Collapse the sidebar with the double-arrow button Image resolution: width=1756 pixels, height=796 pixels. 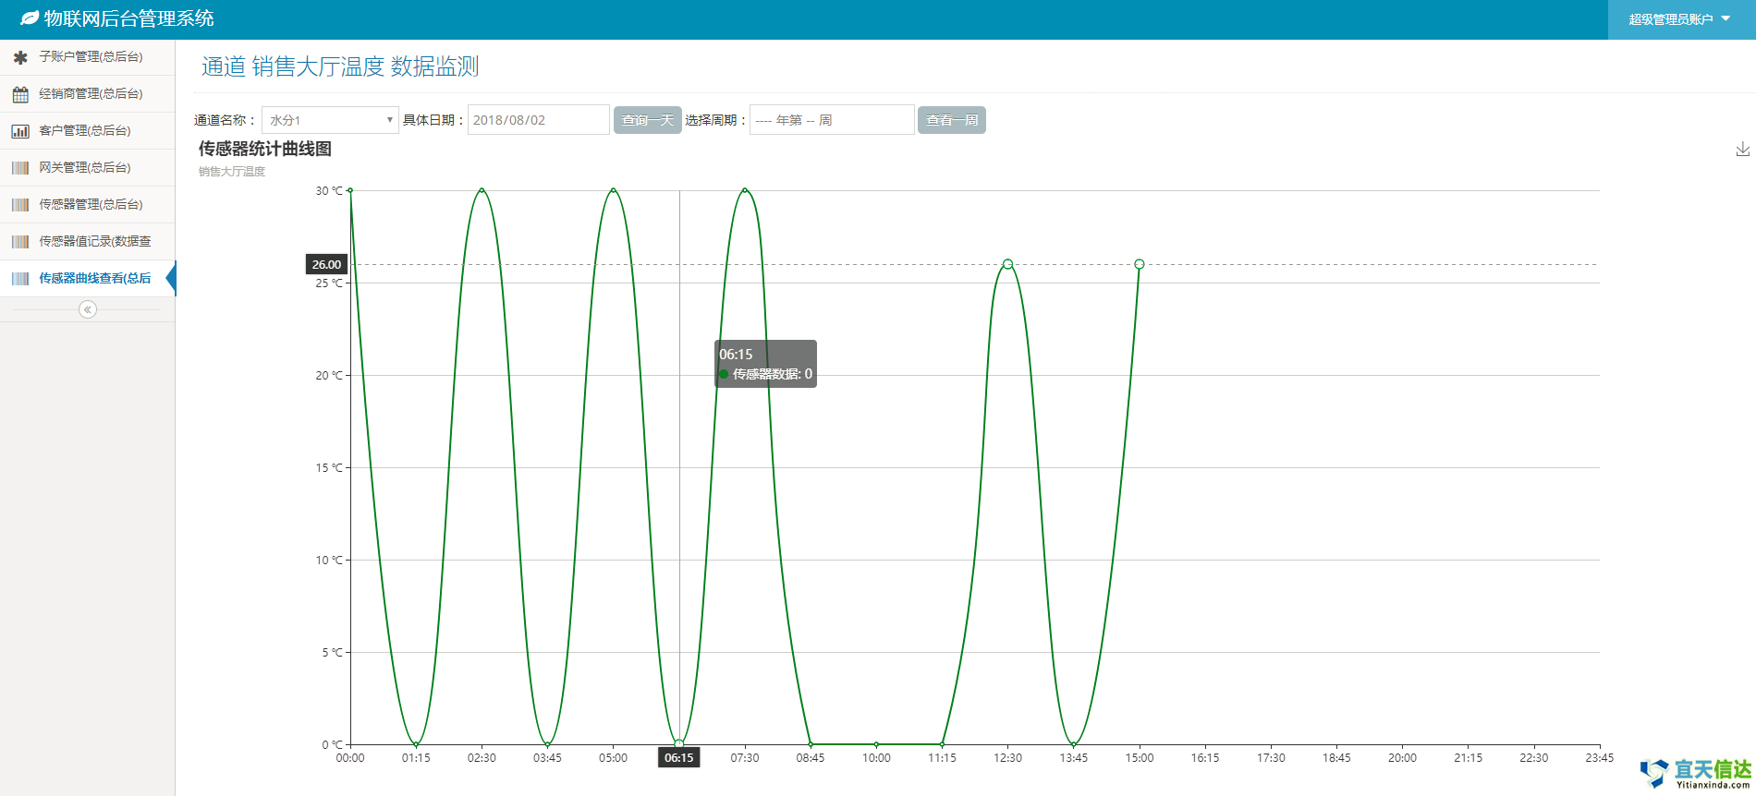pyautogui.click(x=88, y=309)
